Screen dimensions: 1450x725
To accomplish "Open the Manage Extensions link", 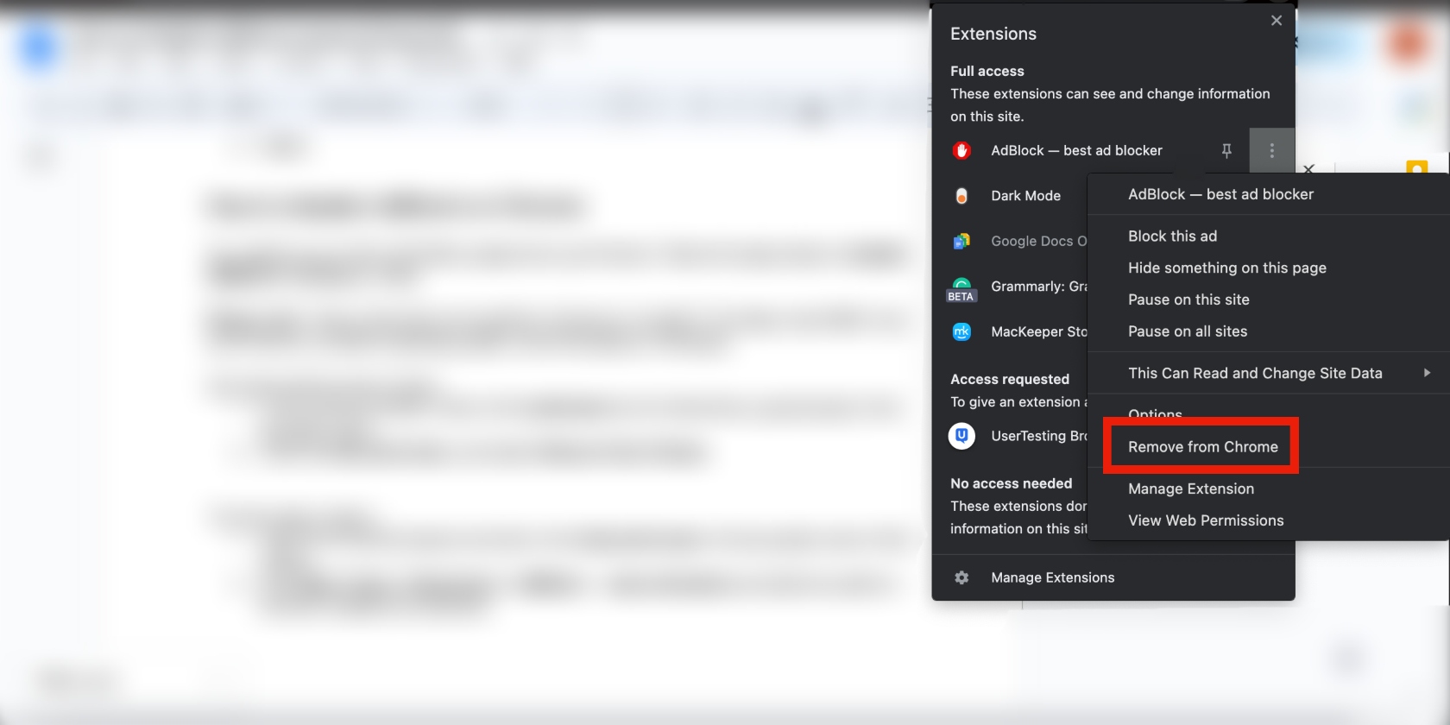I will coord(1052,577).
